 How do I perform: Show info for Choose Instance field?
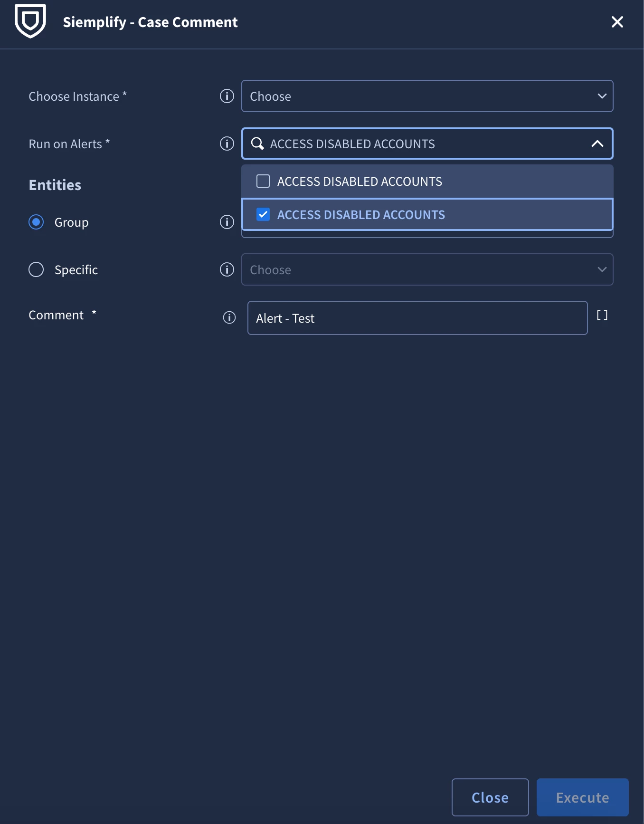[x=227, y=96]
